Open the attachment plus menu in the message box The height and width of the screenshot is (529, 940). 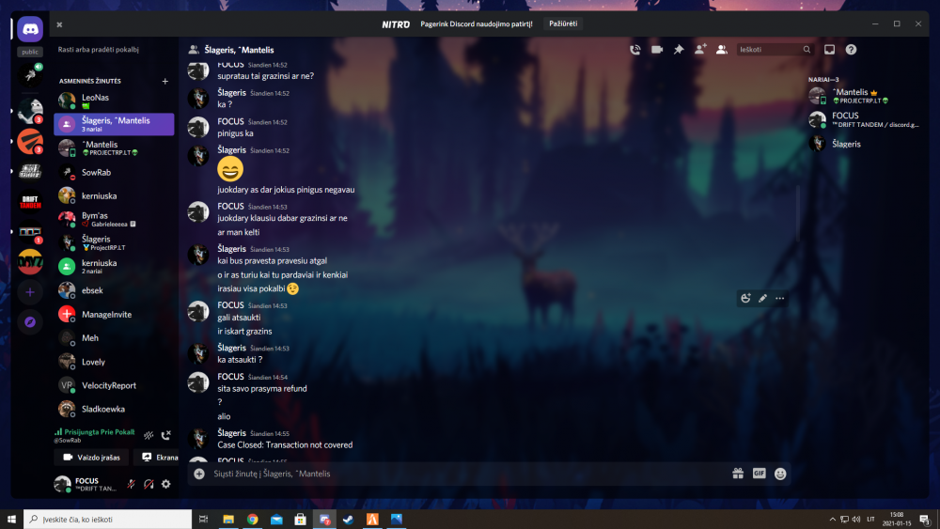pyautogui.click(x=199, y=474)
